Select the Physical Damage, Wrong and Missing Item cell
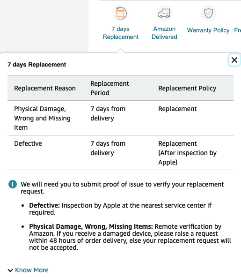241x277 pixels. point(42,118)
